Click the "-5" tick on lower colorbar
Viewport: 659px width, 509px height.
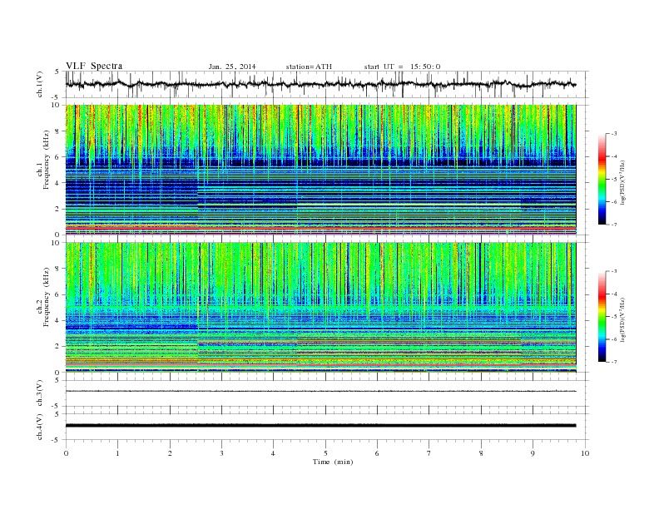(614, 316)
